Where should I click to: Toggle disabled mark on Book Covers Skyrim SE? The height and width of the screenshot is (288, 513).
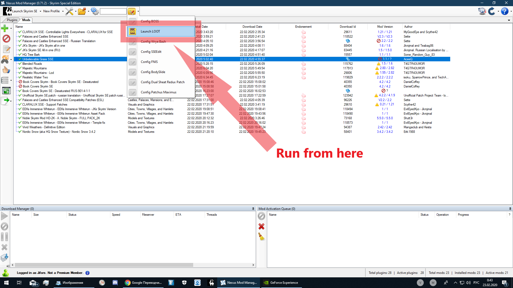tap(20, 86)
